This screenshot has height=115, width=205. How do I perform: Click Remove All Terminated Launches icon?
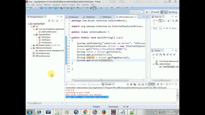click(x=135, y=84)
